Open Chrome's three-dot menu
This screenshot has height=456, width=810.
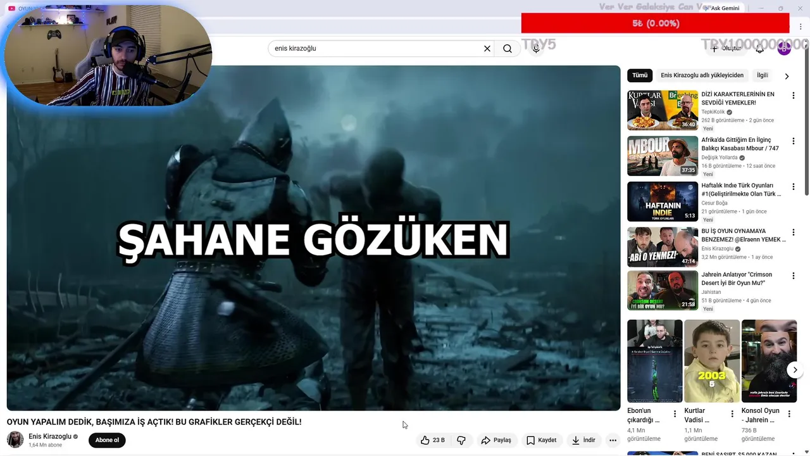point(801,27)
